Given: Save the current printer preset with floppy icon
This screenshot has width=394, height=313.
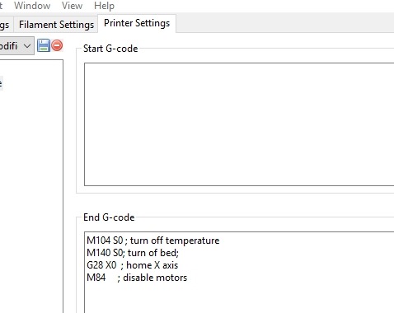Looking at the screenshot, I should (x=44, y=45).
